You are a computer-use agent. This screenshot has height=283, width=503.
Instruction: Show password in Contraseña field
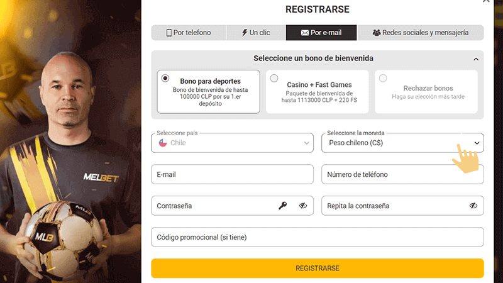coord(303,206)
